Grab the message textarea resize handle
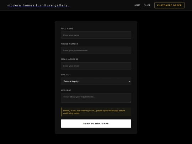Screen dimensions: 192x144 [130, 102]
